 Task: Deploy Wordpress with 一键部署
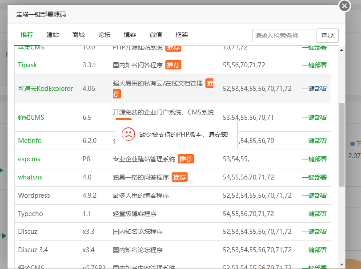pos(314,196)
